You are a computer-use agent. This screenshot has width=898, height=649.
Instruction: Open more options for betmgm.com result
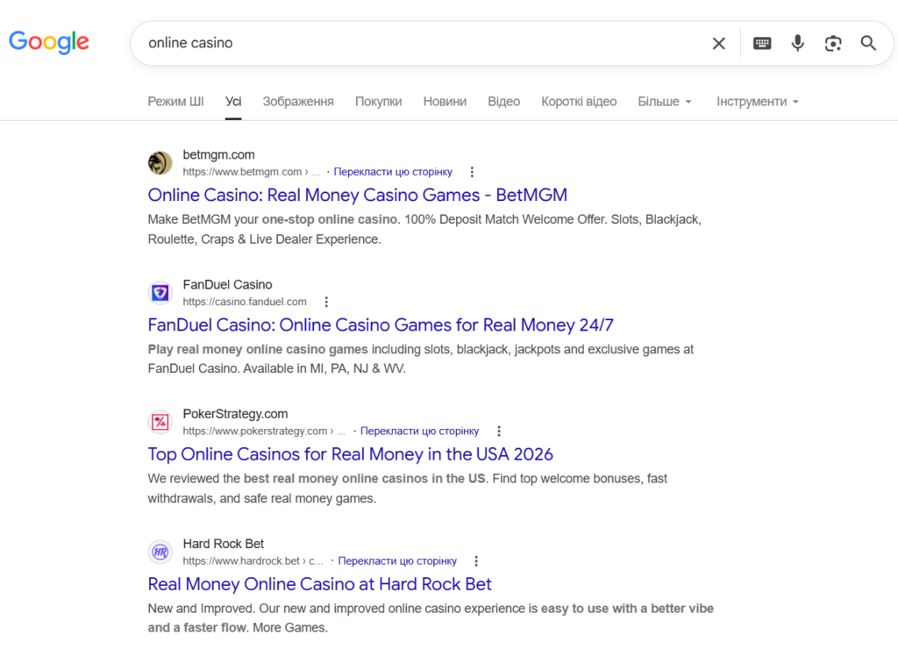tap(472, 172)
